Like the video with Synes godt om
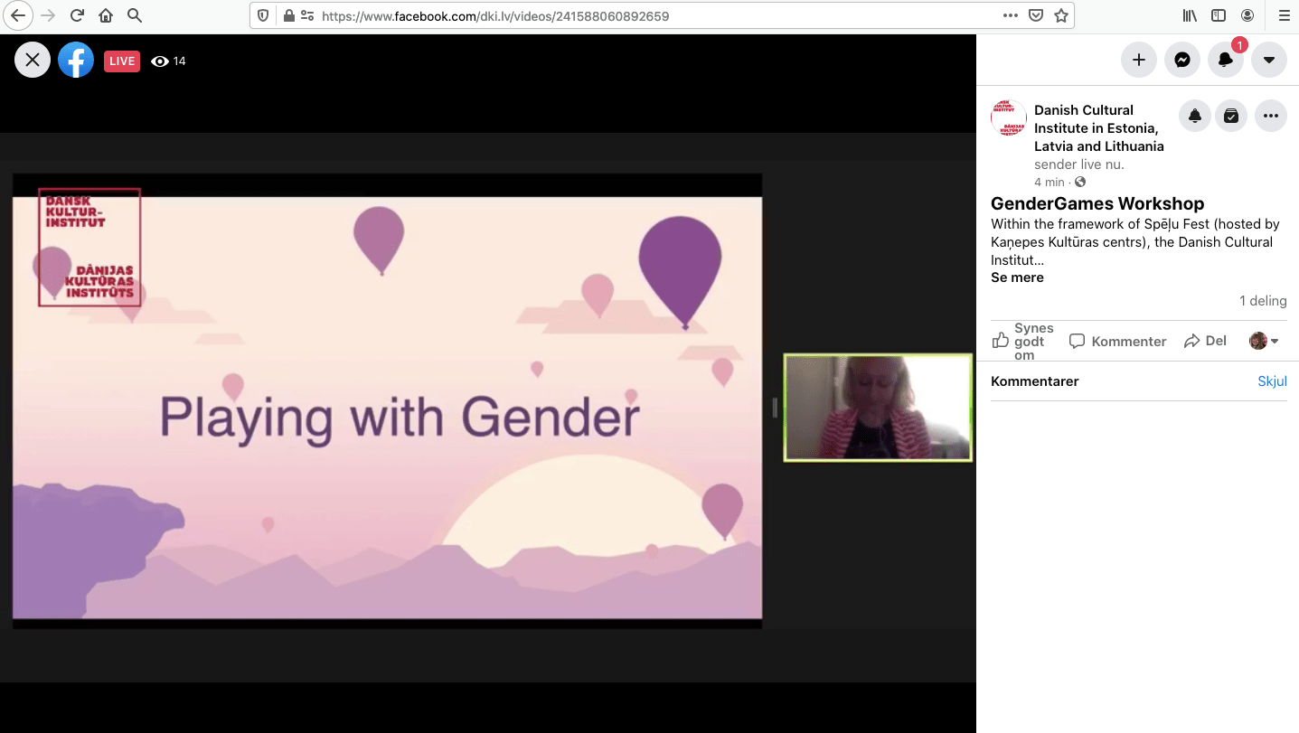Image resolution: width=1299 pixels, height=733 pixels. 1023,341
